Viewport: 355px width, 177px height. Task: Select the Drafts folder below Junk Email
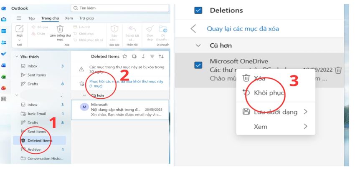pos(39,122)
